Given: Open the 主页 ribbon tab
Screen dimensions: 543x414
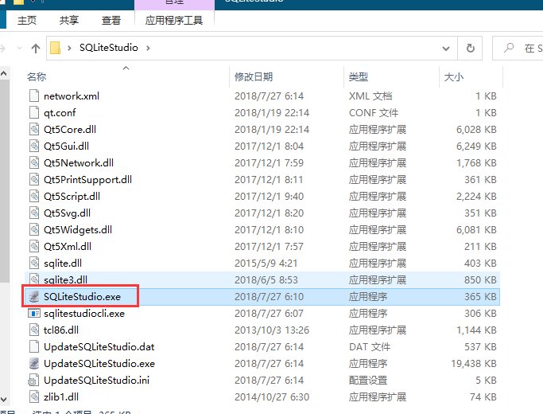Looking at the screenshot, I should point(27,20).
